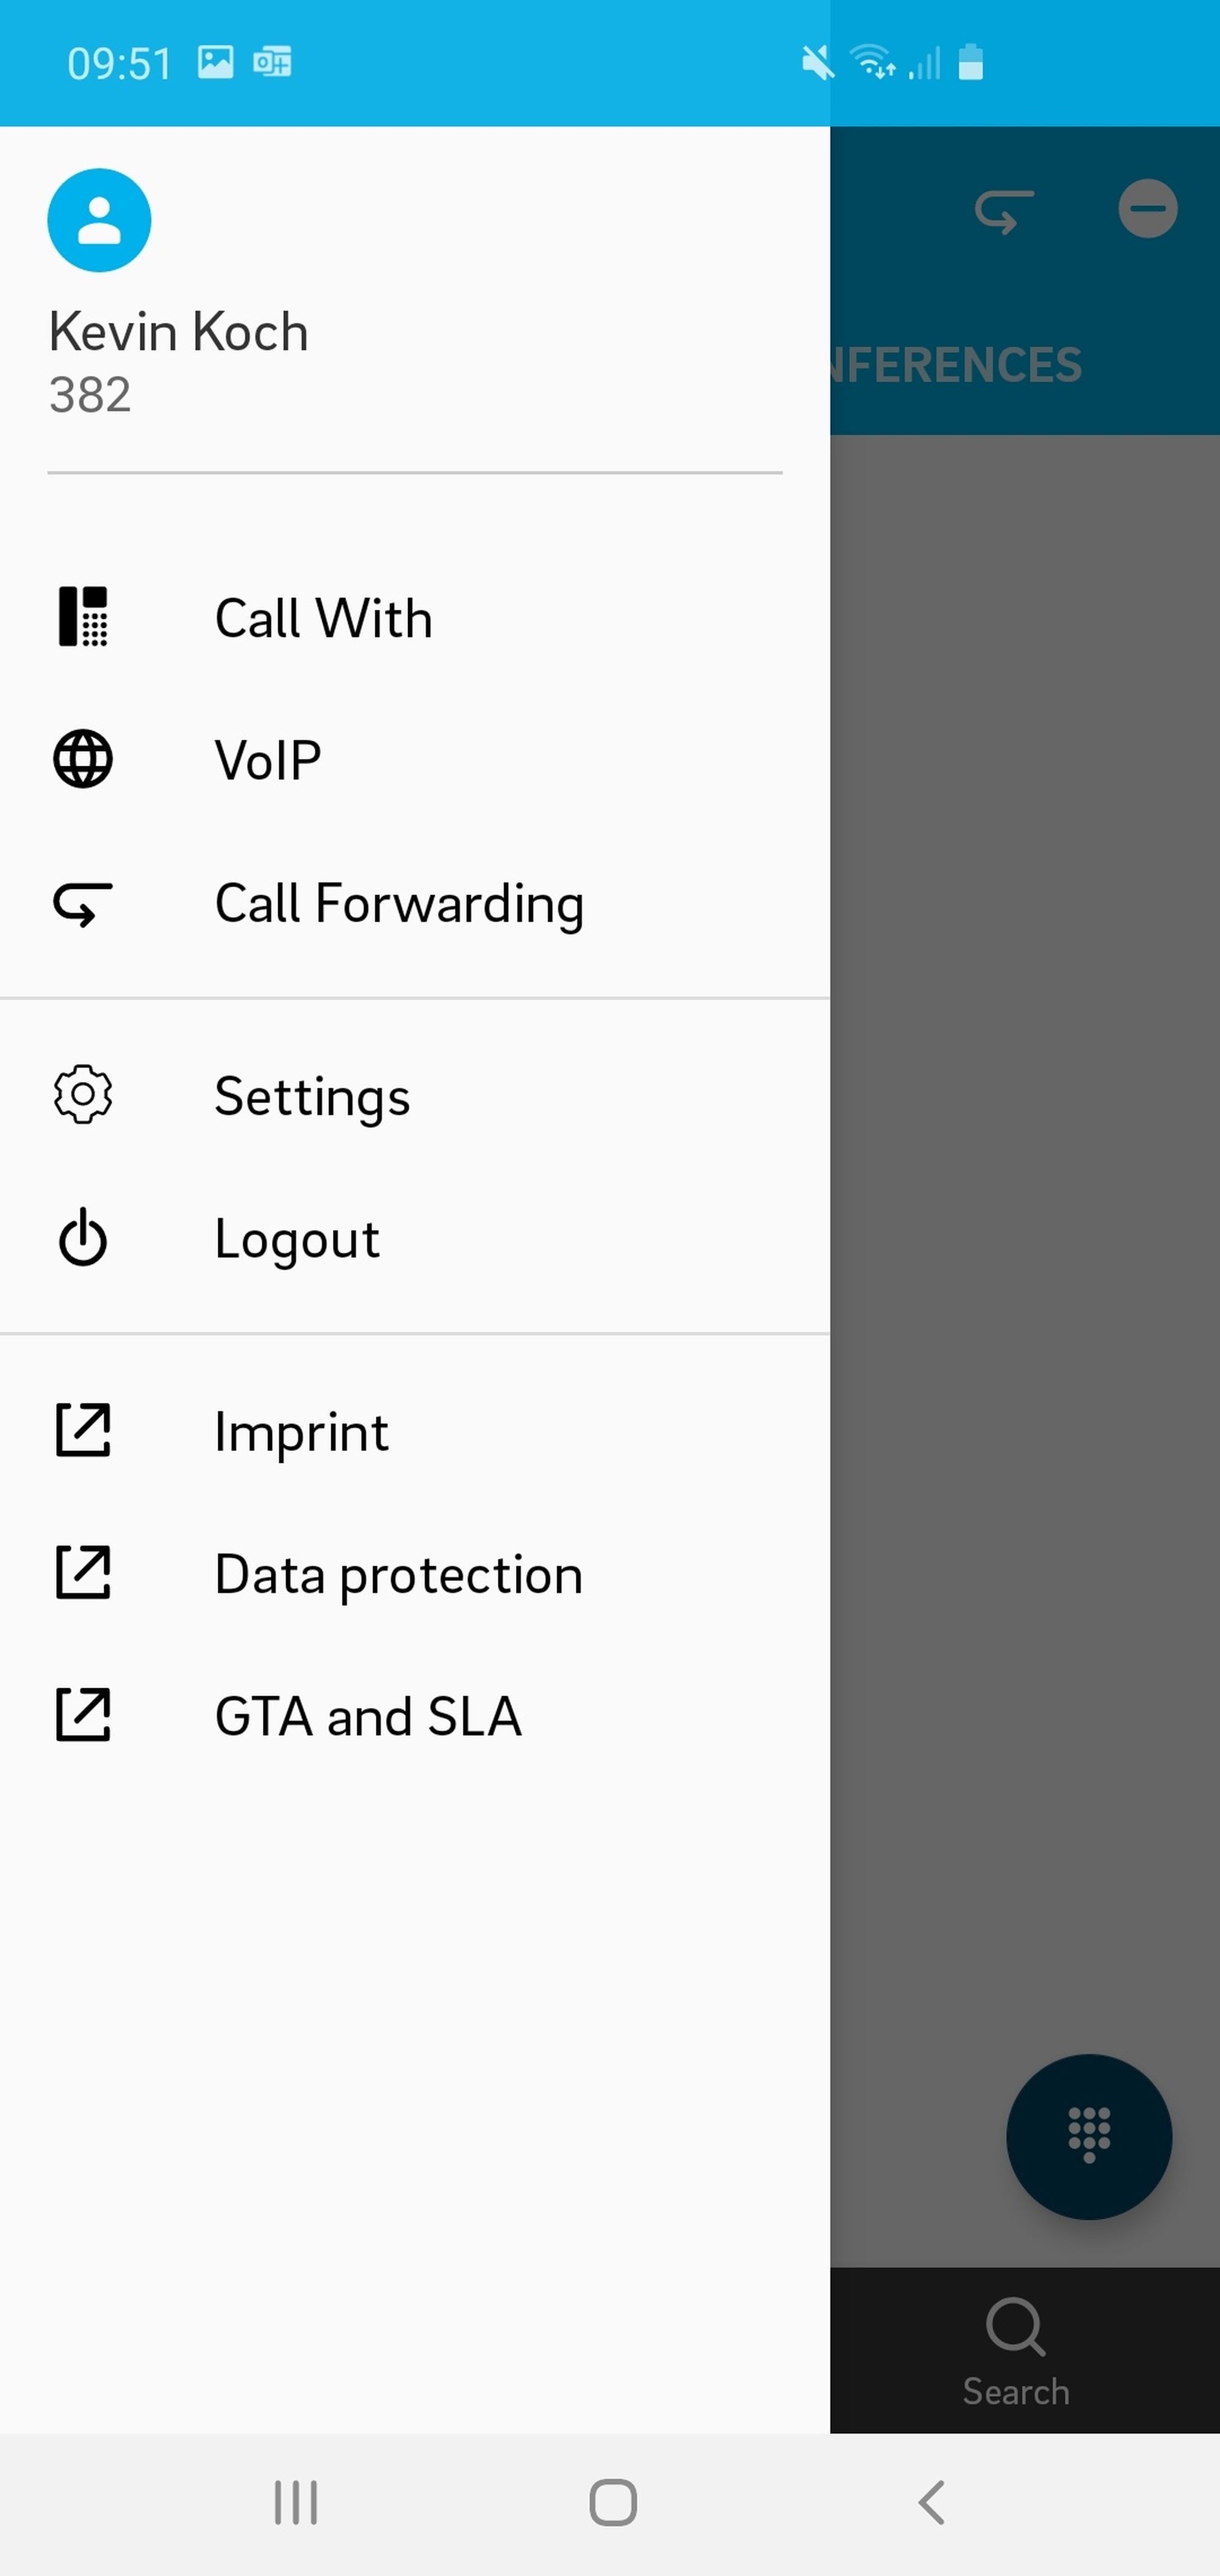Tap the VoIP globe icon
This screenshot has width=1220, height=2576.
pyautogui.click(x=83, y=760)
